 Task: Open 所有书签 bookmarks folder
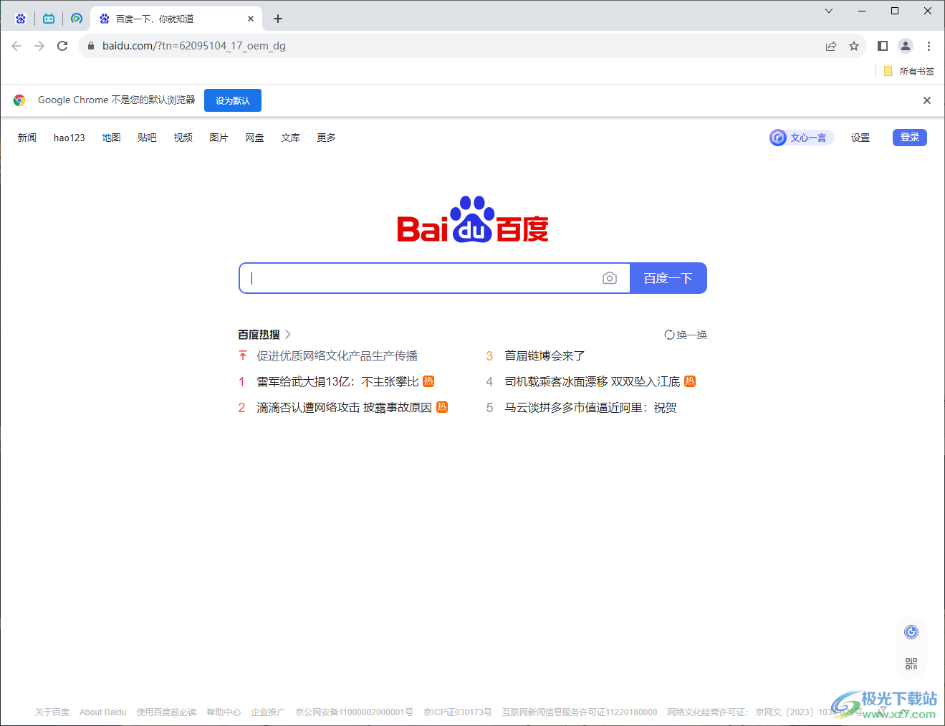[x=909, y=71]
